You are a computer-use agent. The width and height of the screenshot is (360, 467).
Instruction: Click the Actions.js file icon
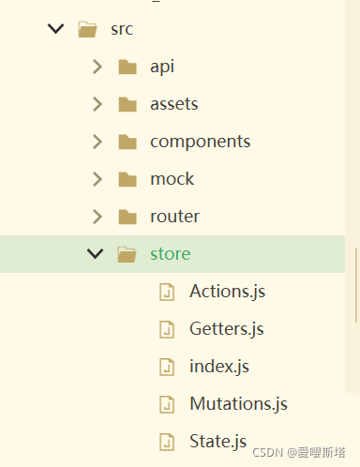[167, 292]
